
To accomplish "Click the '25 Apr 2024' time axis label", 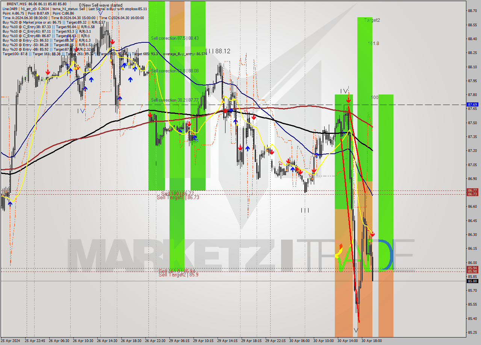I will click(x=10, y=341).
